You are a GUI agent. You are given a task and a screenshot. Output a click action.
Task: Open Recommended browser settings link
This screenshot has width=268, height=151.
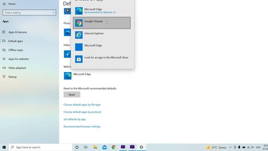pos(82,127)
